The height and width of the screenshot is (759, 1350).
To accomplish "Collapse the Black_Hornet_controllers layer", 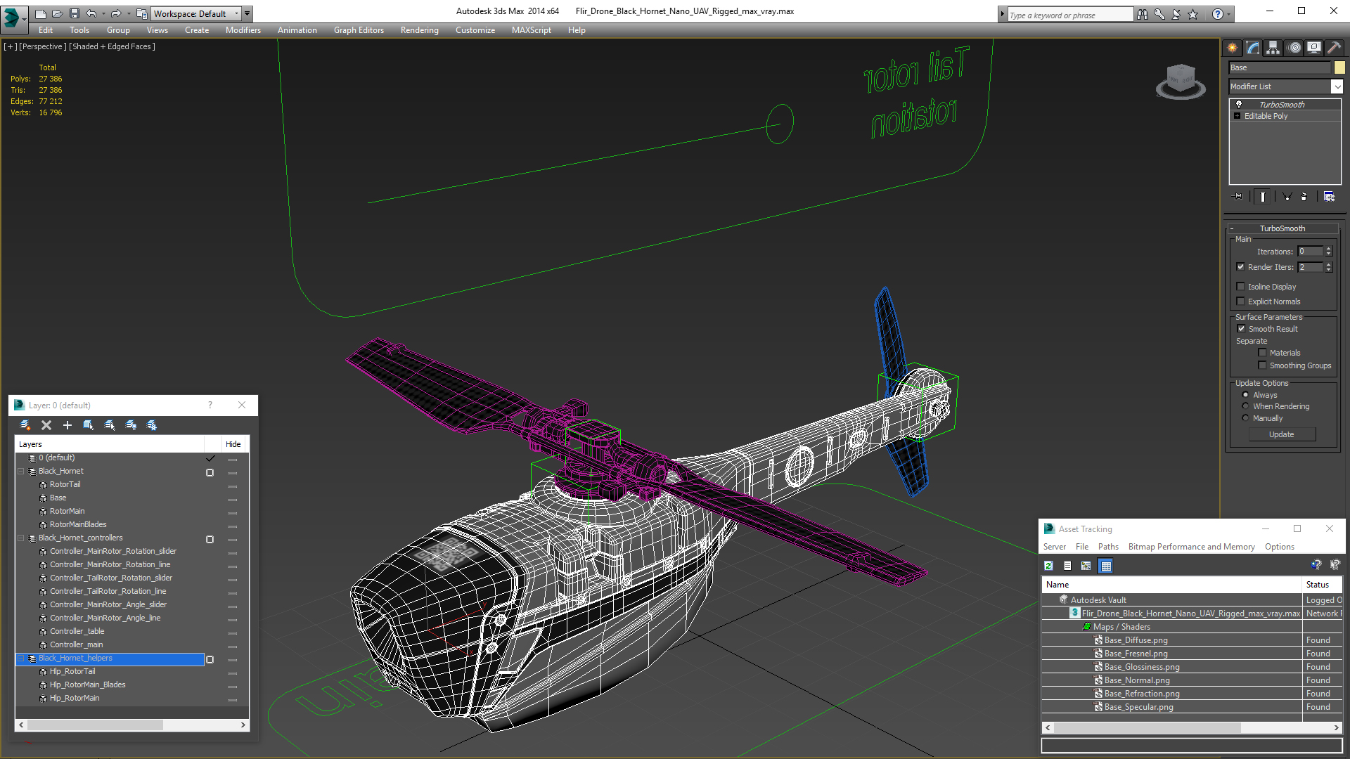I will coord(21,538).
